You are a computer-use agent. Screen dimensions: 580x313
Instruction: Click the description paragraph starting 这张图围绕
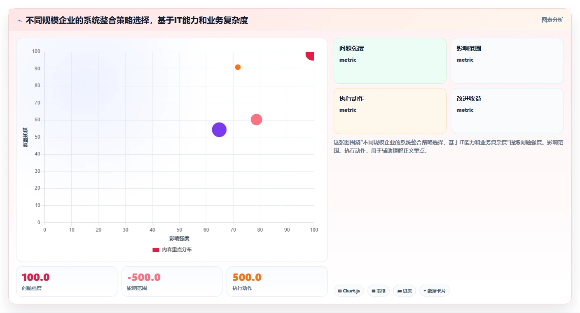448,146
